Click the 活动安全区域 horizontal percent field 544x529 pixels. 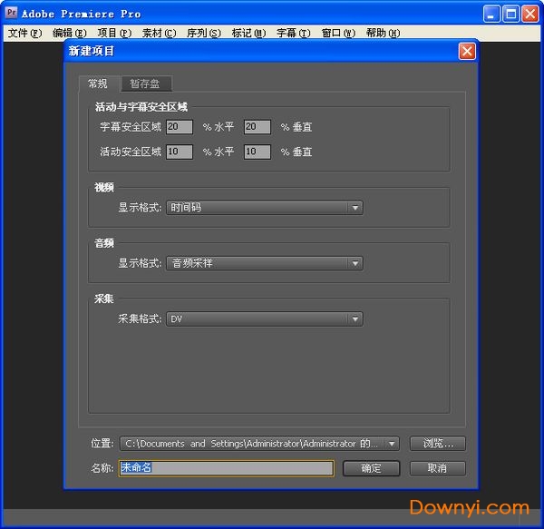pyautogui.click(x=180, y=152)
